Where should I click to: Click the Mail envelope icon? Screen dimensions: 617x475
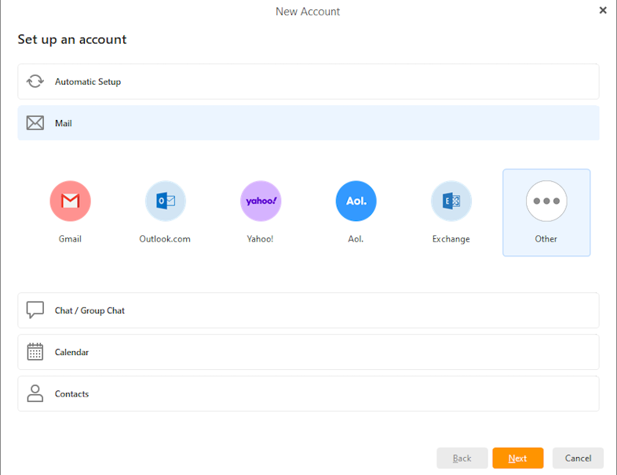[x=35, y=123]
